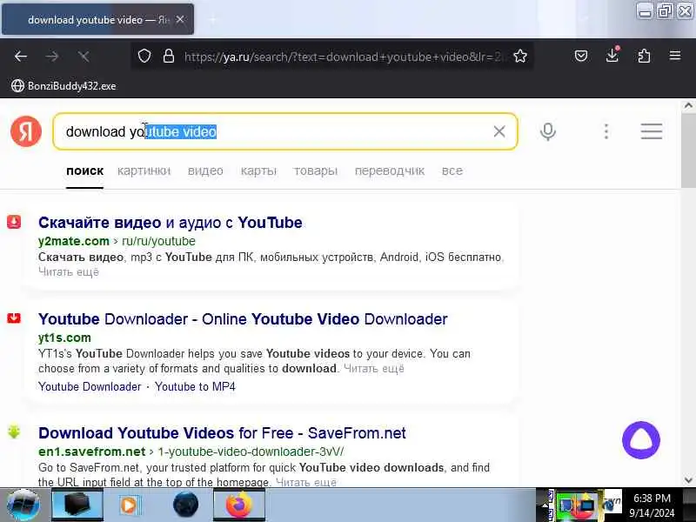The height and width of the screenshot is (522, 696).
Task: Open the Pocket save icon
Action: click(581, 56)
